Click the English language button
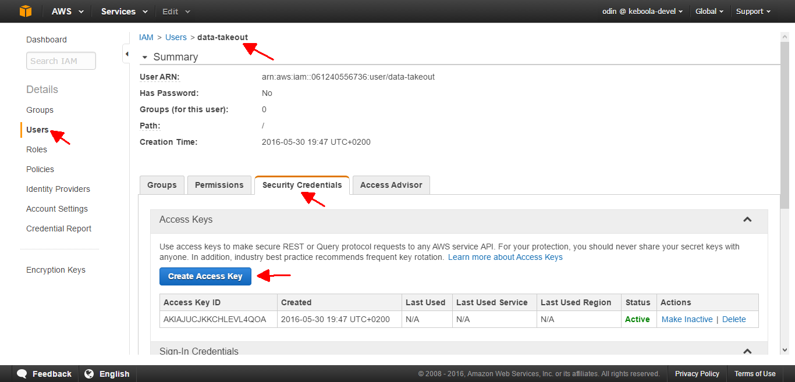Screen dimensions: 795x382 [107, 374]
